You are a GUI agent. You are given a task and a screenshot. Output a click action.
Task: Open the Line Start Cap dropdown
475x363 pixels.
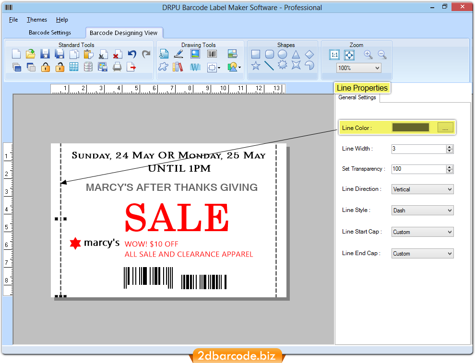click(422, 232)
